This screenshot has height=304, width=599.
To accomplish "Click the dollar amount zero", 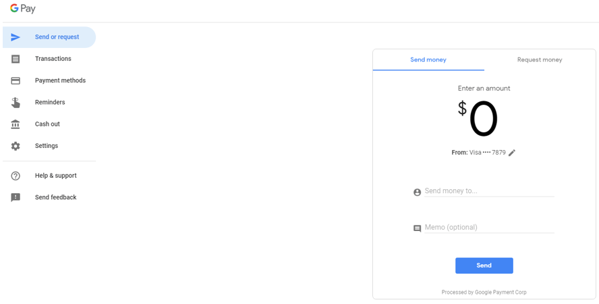I will [x=483, y=119].
